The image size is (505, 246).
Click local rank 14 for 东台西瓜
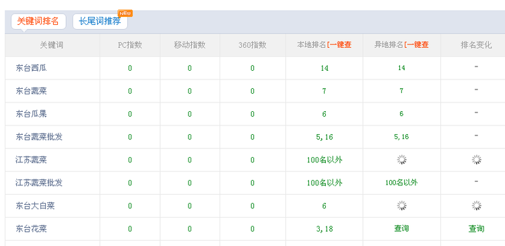pos(325,68)
